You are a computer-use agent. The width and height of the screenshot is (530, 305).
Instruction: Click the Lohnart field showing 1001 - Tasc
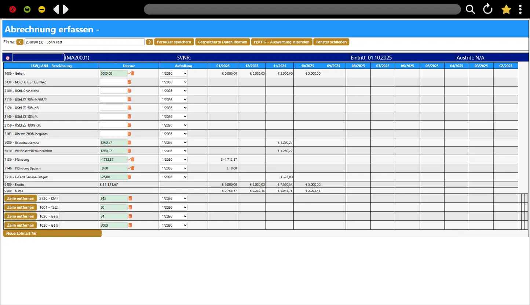(x=49, y=207)
